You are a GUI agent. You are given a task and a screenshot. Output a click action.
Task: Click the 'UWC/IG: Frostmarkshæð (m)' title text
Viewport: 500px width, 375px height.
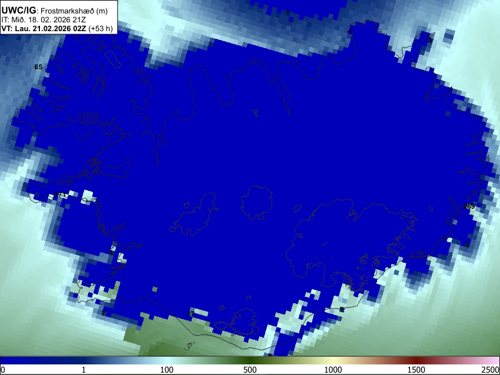pos(55,11)
